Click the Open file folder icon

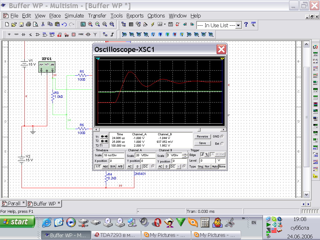click(14, 24)
